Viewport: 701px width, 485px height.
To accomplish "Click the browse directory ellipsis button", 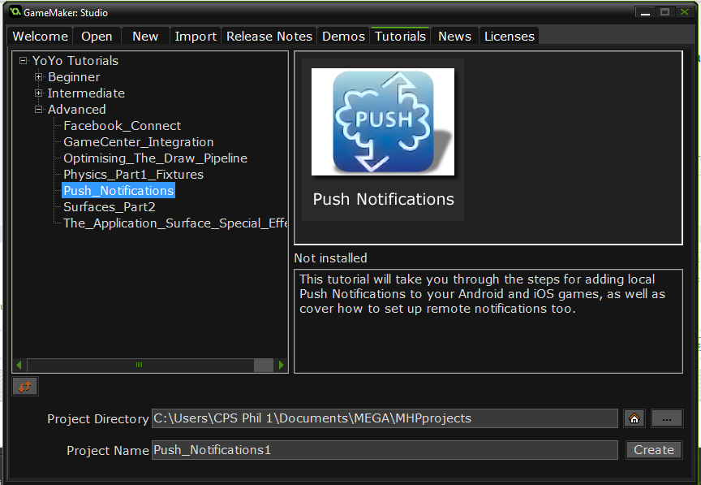I will (667, 418).
